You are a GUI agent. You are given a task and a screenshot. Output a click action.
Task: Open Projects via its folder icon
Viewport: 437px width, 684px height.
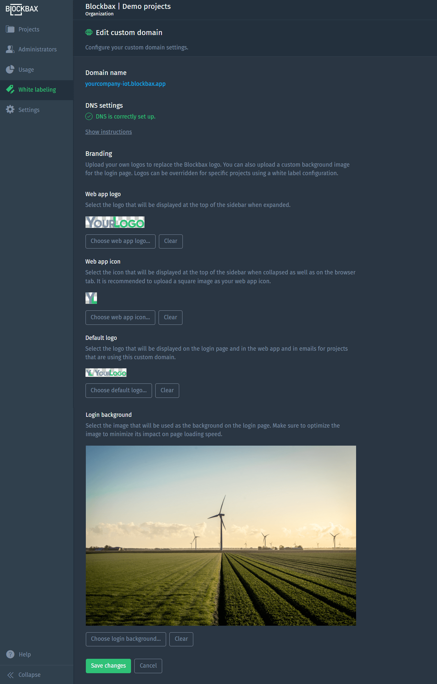coord(10,29)
